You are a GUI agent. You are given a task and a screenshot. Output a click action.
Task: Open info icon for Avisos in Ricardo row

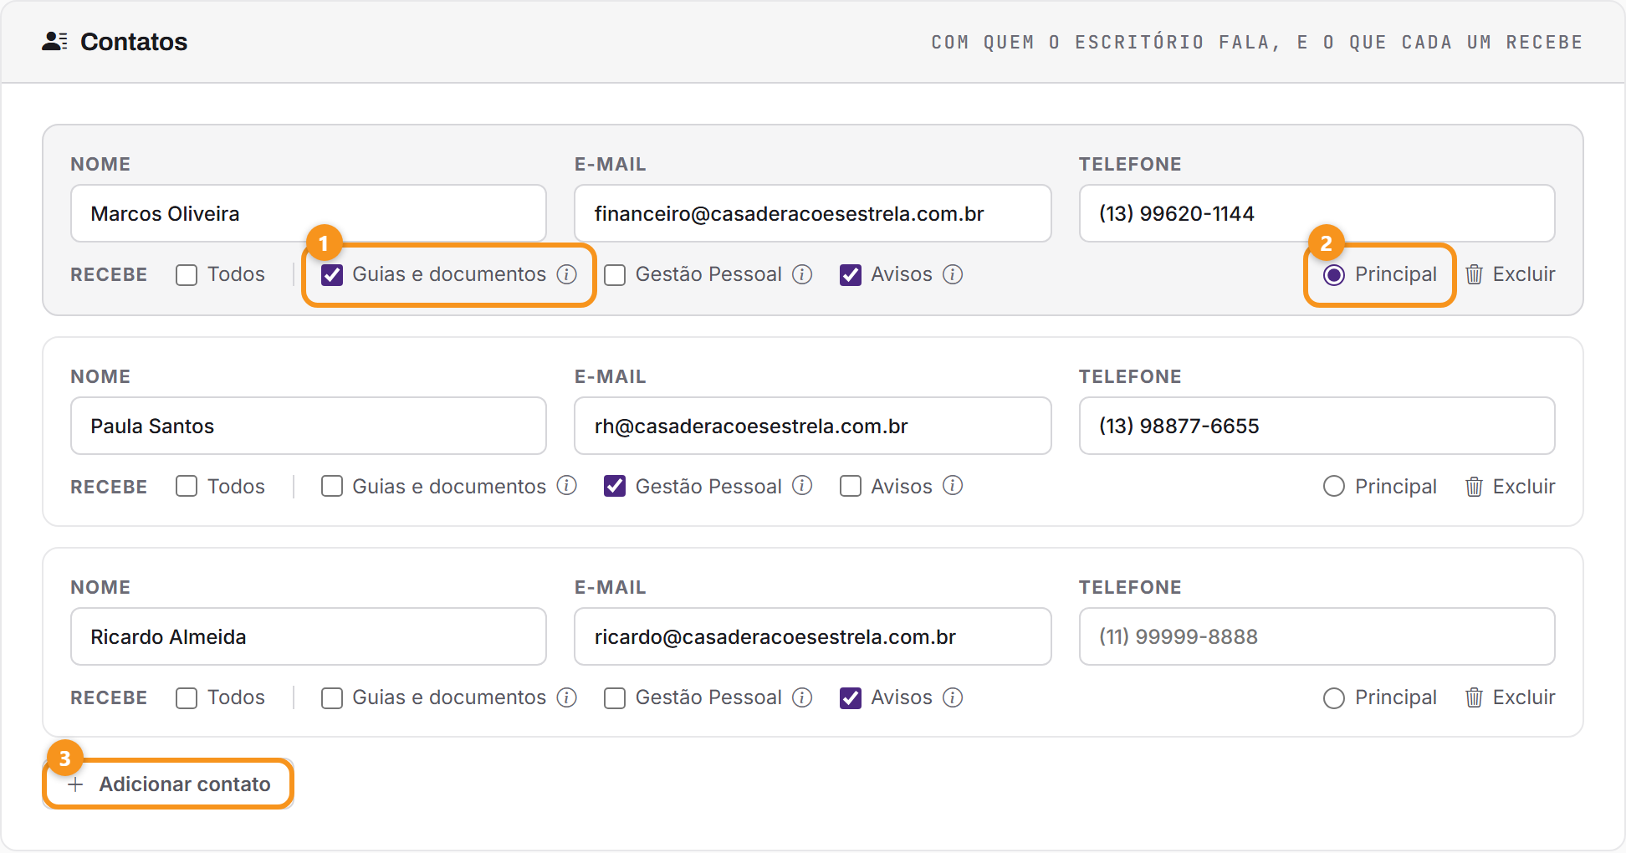click(x=953, y=697)
